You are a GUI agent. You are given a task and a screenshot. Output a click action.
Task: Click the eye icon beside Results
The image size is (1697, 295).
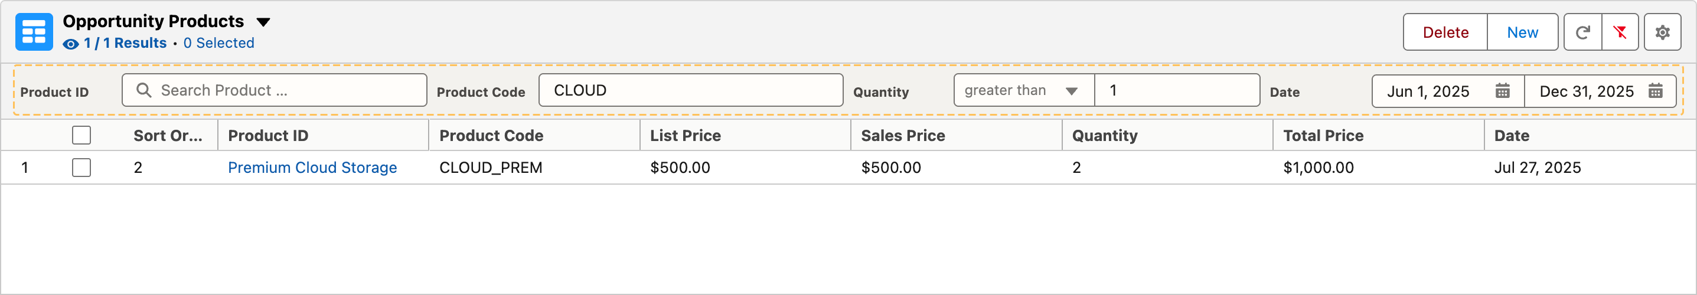[70, 44]
